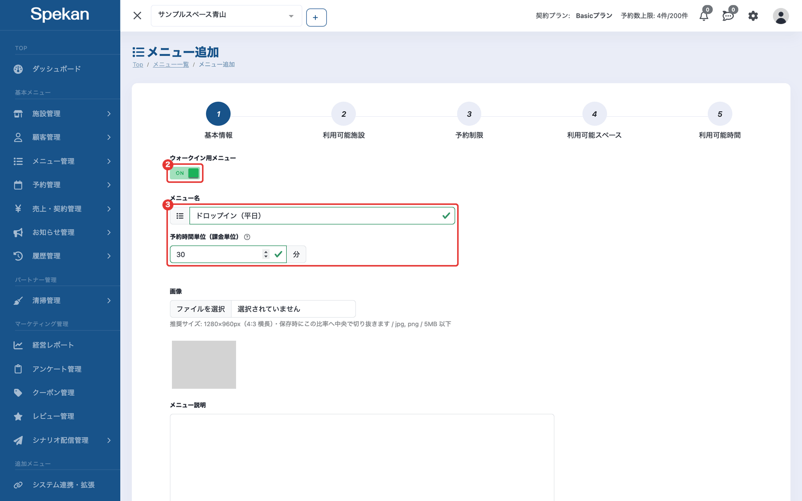Click the メニュー説明 text area
This screenshot has width=802, height=501.
pyautogui.click(x=362, y=457)
